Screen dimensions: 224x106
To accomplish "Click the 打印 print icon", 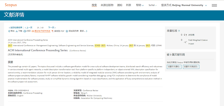I will (x=25, y=31).
